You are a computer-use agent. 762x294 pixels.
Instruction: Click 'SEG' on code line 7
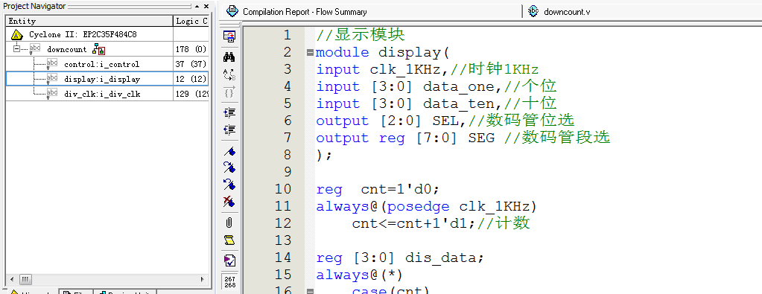pos(481,138)
